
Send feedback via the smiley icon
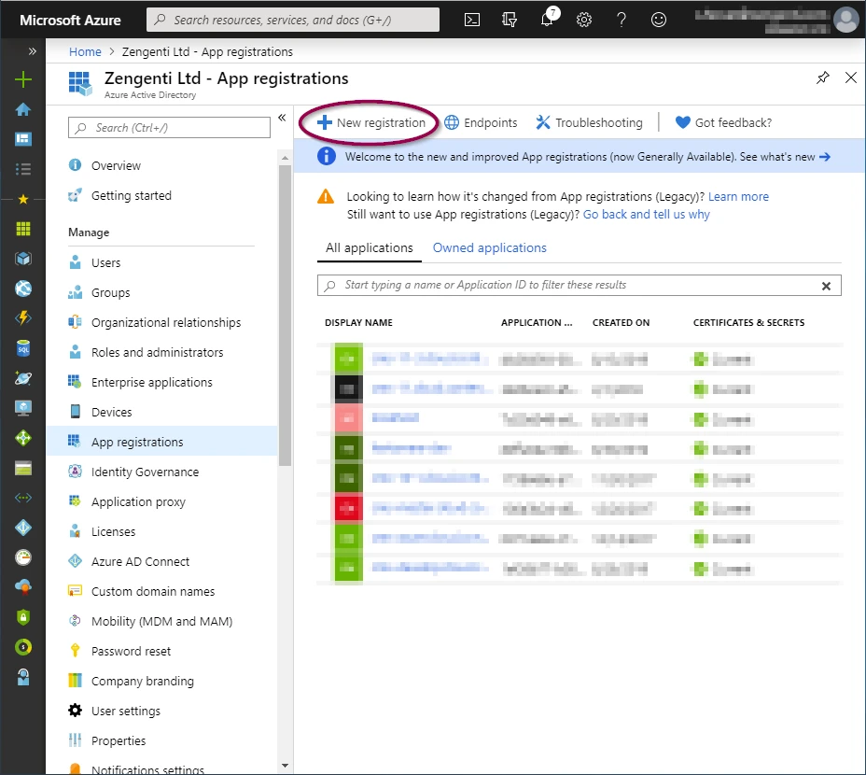[x=659, y=19]
